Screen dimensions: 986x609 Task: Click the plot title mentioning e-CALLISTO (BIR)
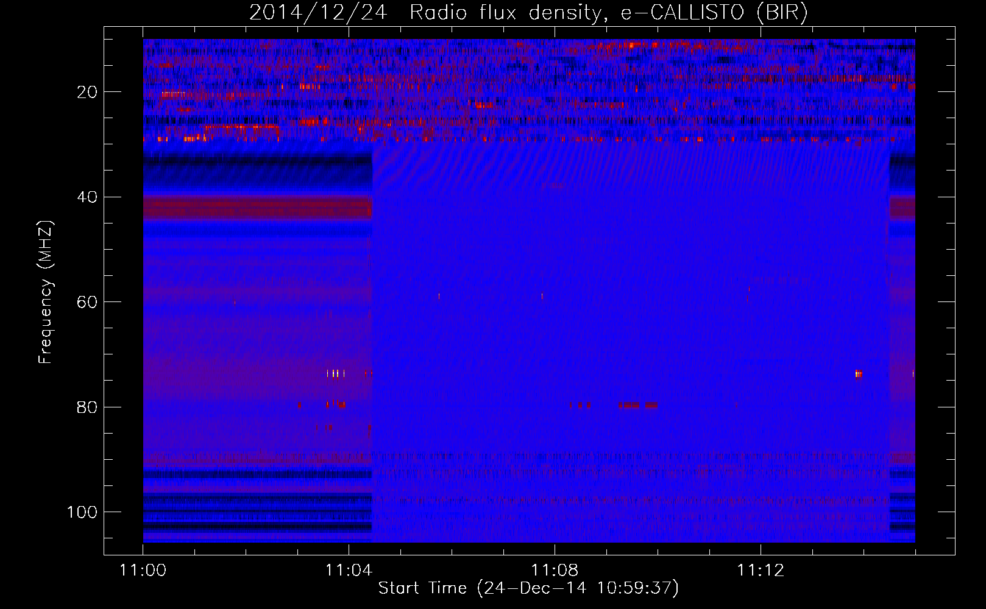[528, 13]
